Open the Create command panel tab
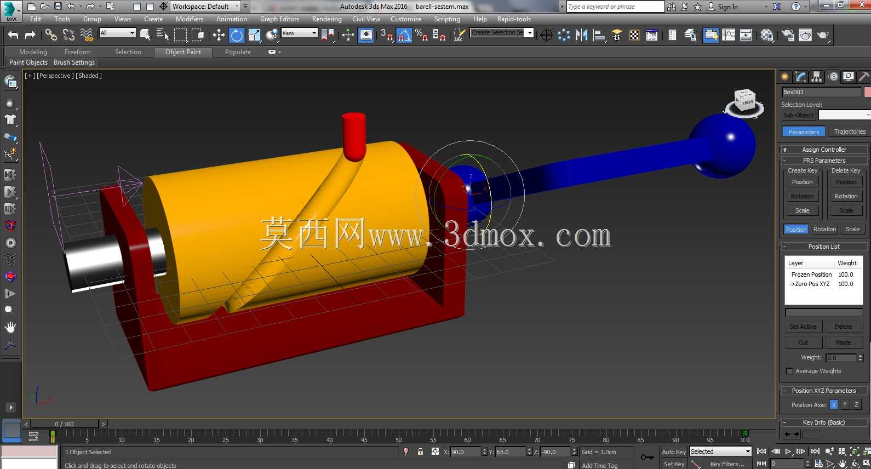The height and width of the screenshot is (469, 871). point(785,77)
